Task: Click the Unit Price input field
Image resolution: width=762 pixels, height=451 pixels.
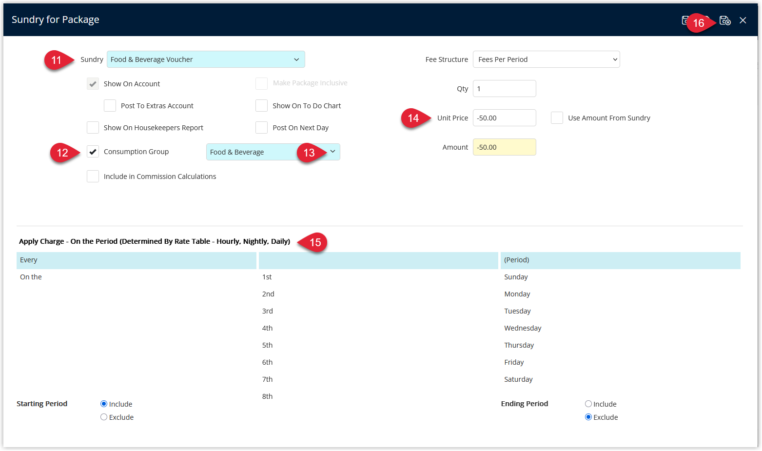Action: [x=505, y=118]
